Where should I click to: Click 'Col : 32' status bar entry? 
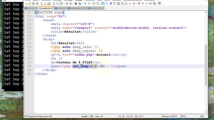(x=129, y=116)
